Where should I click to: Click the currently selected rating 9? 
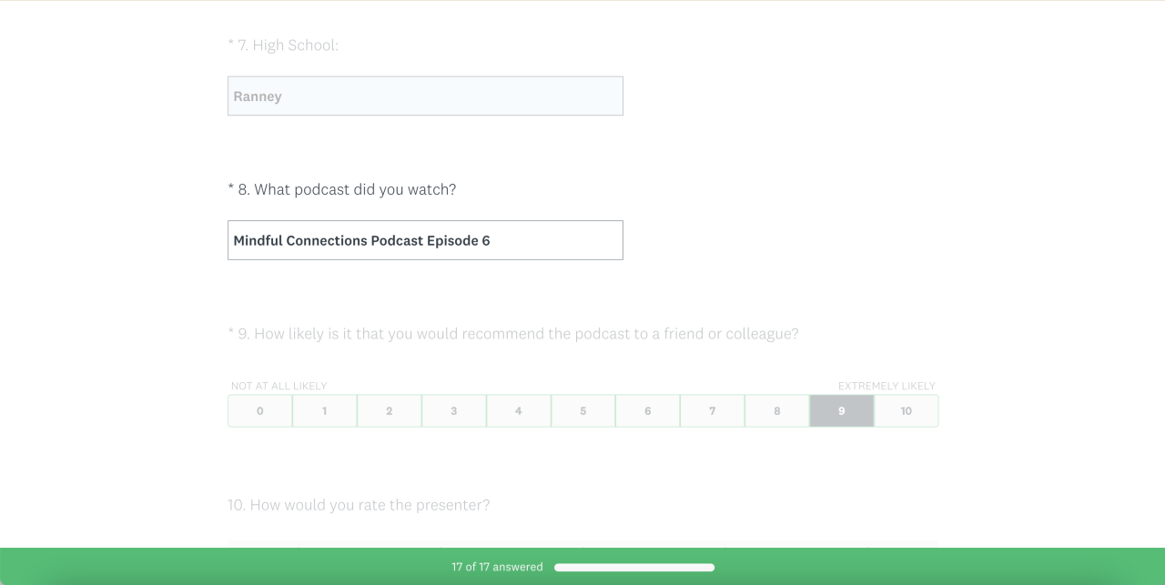842,411
